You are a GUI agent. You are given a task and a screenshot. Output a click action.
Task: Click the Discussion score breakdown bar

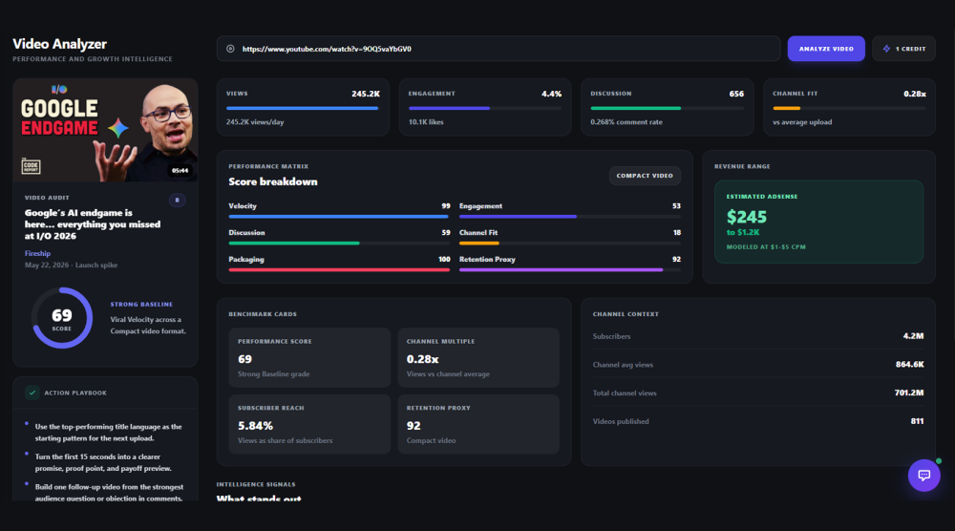[x=339, y=243]
